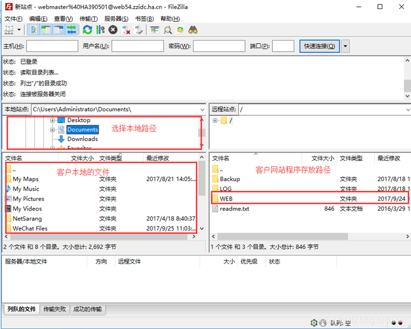The image size is (411, 329).
Task: Focus the 端口(P) port field
Action: click(x=283, y=46)
